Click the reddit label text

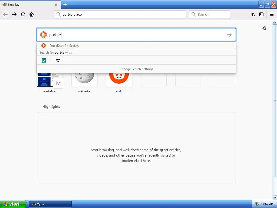[118, 91]
